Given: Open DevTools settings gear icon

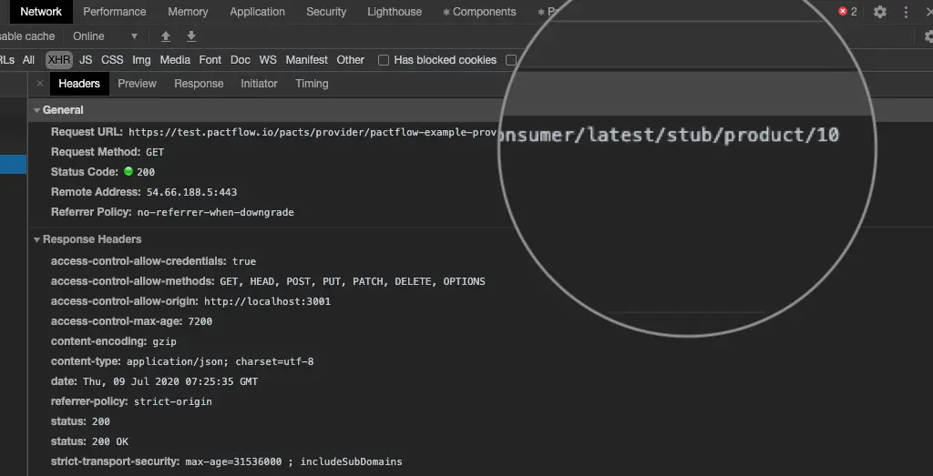Looking at the screenshot, I should coord(879,12).
